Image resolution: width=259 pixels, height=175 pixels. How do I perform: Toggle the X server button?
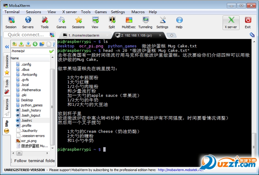pos(231,23)
